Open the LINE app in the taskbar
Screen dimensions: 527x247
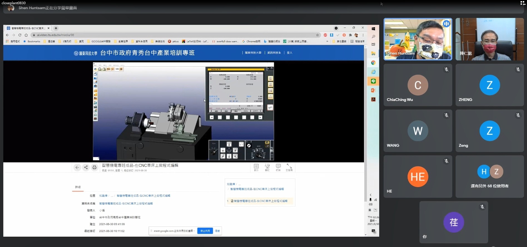373,81
